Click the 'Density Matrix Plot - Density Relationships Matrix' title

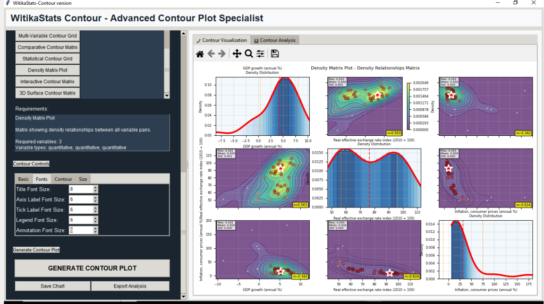tap(365, 68)
